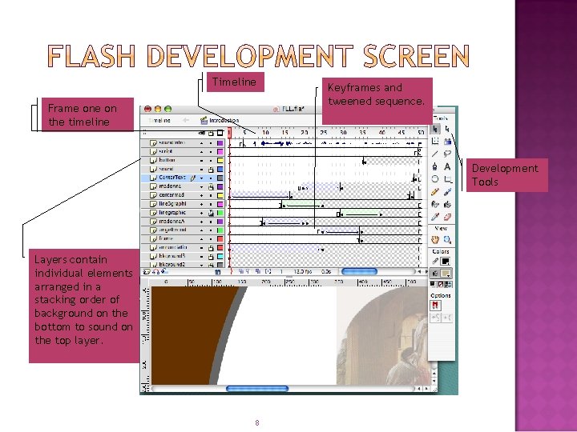Click the purple outline swatch of soundintro layer
The height and width of the screenshot is (432, 577).
(220, 143)
